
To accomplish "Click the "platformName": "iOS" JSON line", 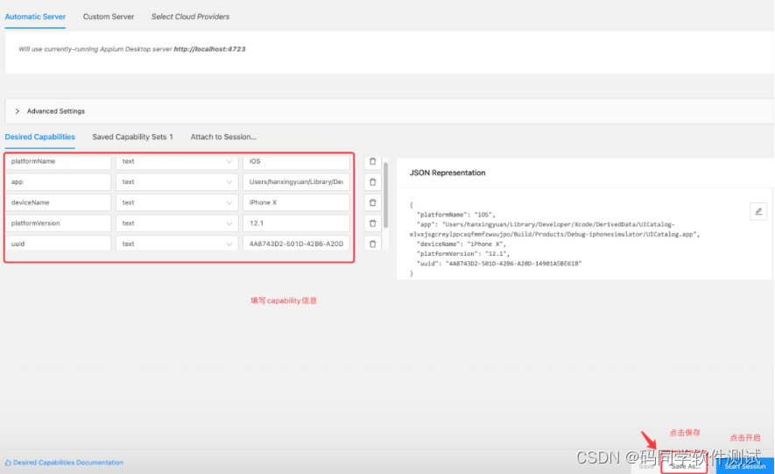I will [455, 215].
